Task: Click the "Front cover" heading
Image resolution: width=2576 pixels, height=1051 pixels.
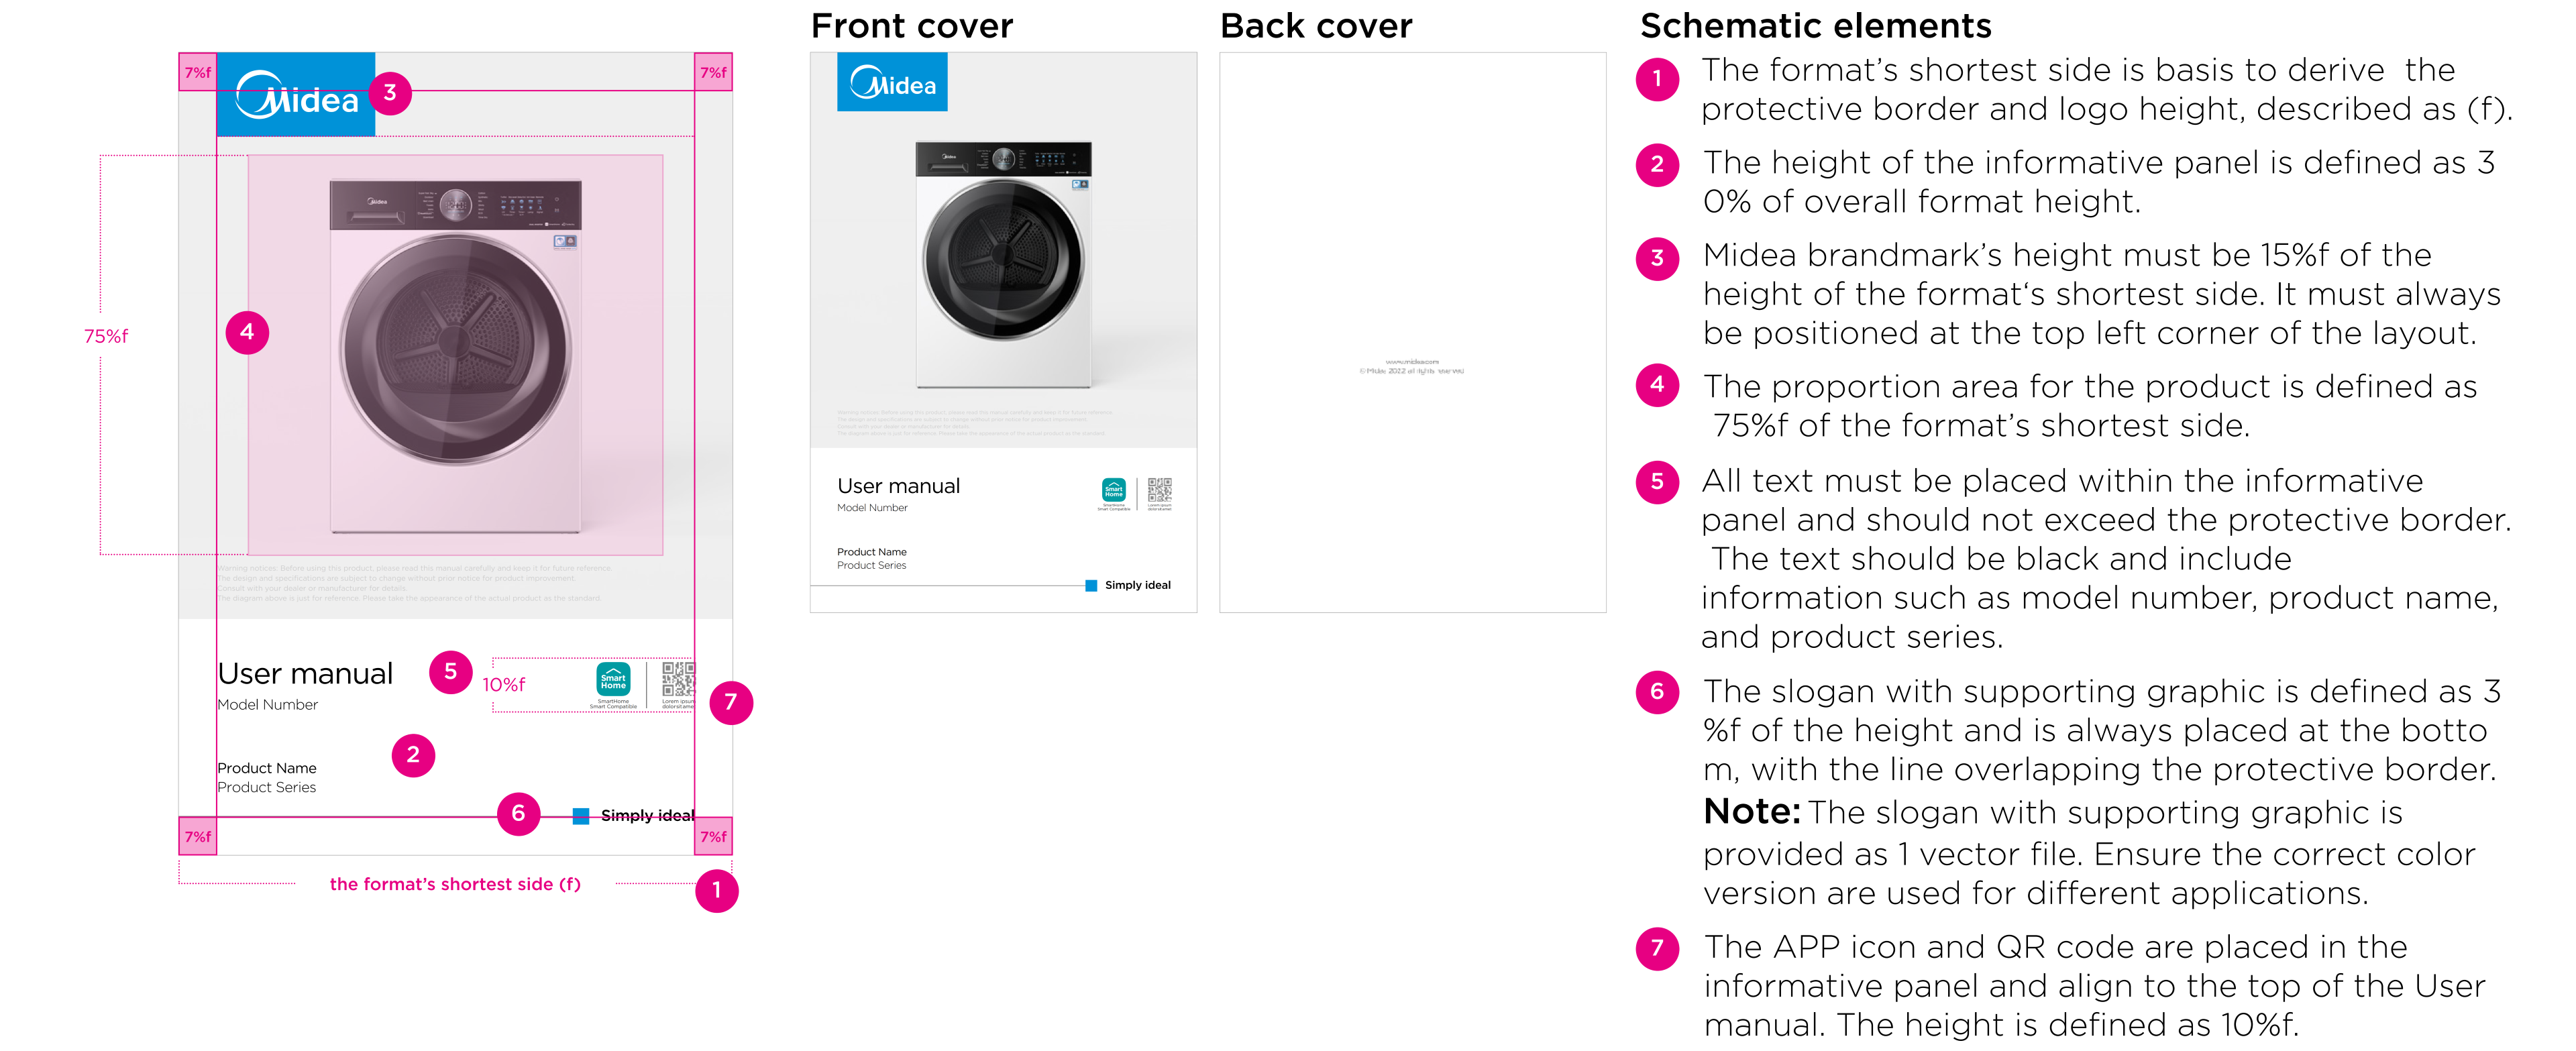Action: [x=911, y=26]
